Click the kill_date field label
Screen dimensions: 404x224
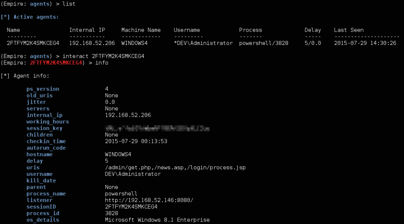click(x=41, y=181)
